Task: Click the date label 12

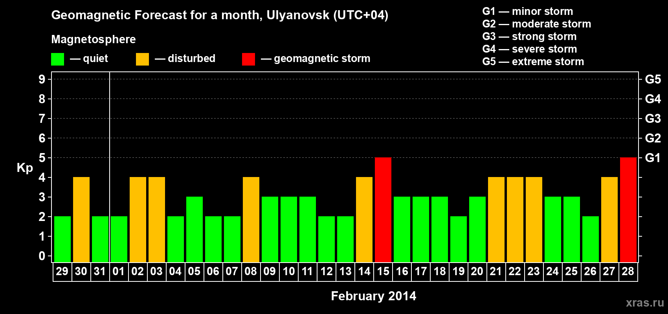Action: click(x=327, y=271)
